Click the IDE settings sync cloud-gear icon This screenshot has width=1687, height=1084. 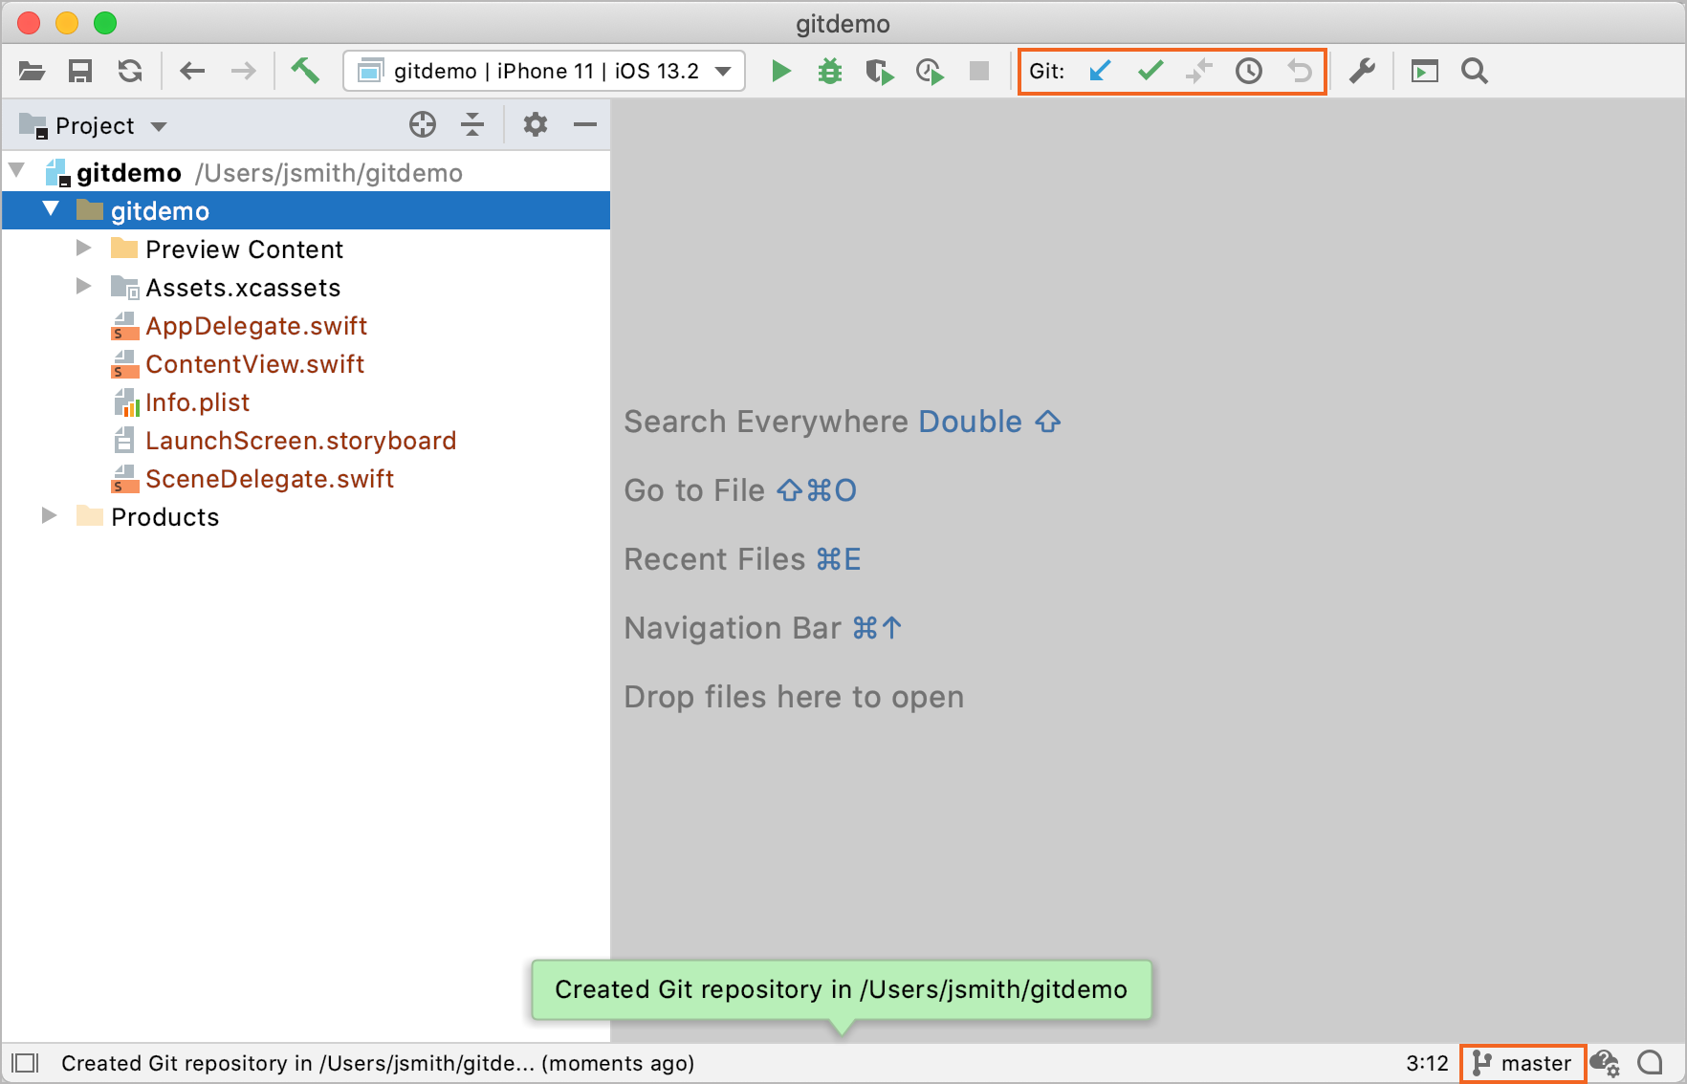tap(1605, 1063)
